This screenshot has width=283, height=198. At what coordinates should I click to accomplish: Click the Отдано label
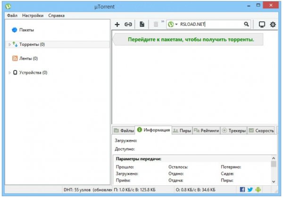[176, 173]
